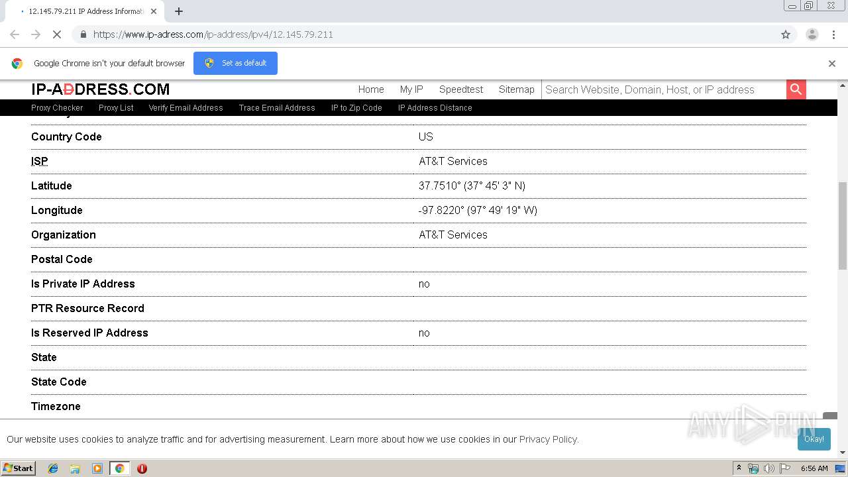This screenshot has height=477, width=848.
Task: Click the browser forward arrow
Action: pyautogui.click(x=36, y=34)
